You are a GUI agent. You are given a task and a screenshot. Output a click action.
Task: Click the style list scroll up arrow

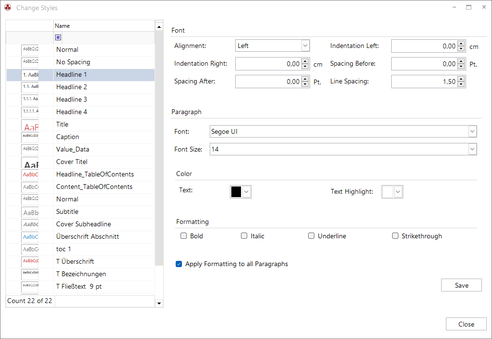point(159,27)
